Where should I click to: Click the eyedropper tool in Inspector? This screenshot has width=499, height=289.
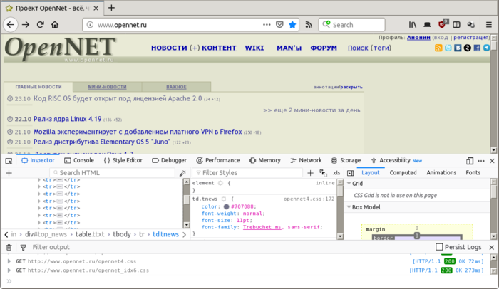[x=182, y=173]
